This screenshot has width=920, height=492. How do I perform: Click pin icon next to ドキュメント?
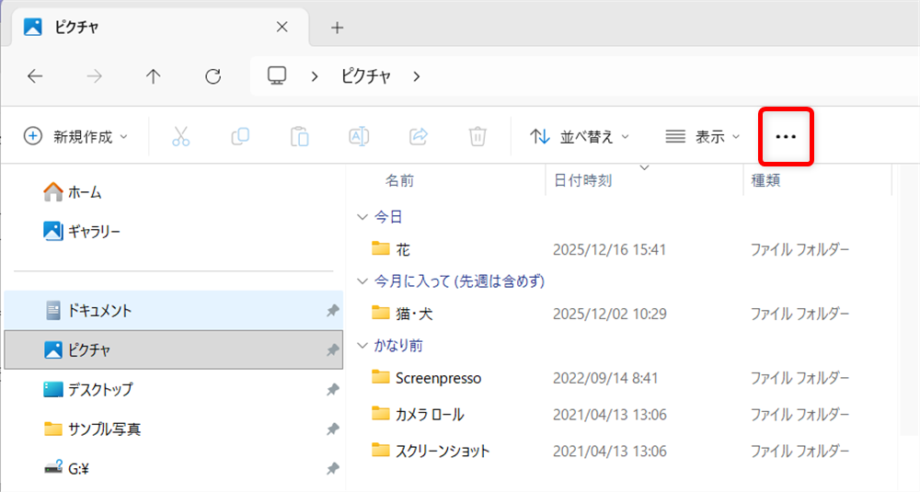(x=333, y=311)
